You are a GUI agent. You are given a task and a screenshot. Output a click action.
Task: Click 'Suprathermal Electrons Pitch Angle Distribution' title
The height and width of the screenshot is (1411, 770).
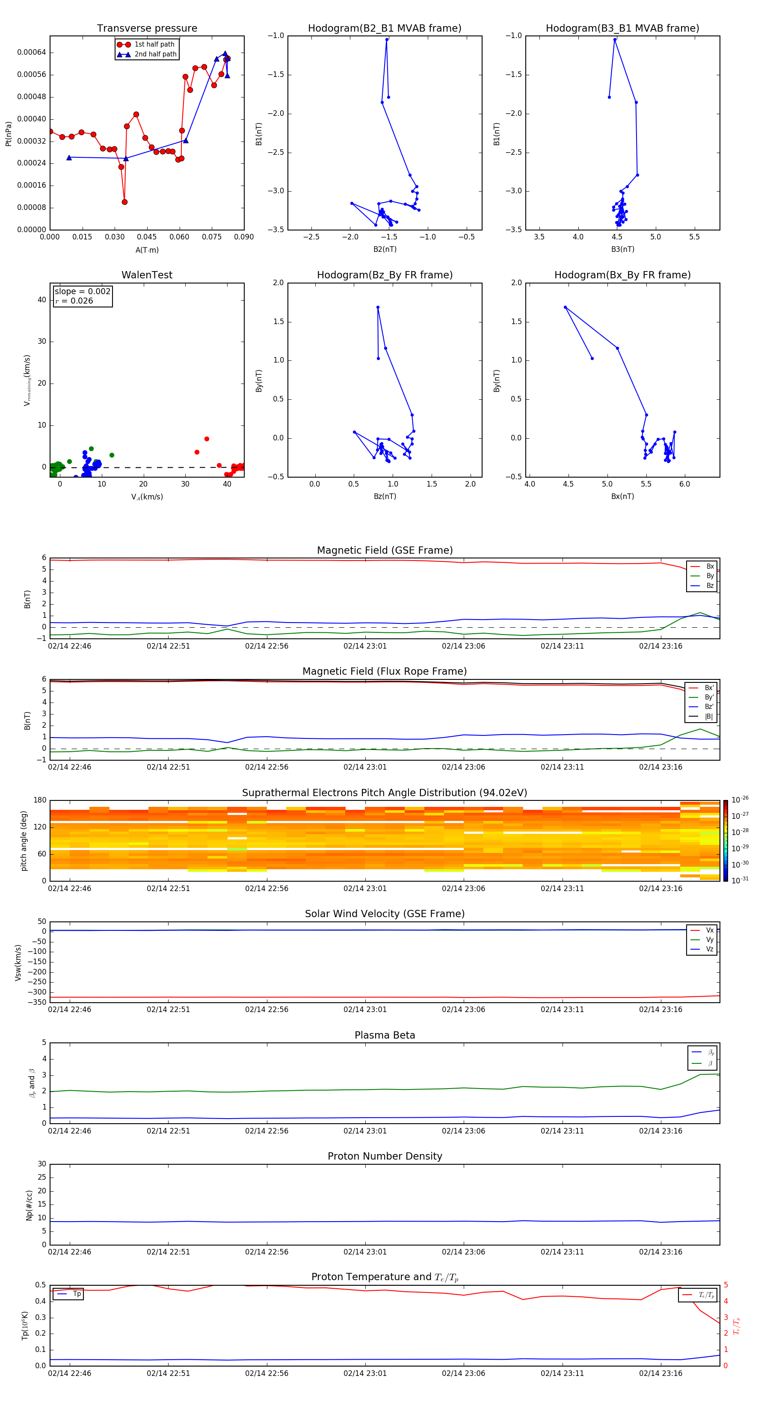385,793
